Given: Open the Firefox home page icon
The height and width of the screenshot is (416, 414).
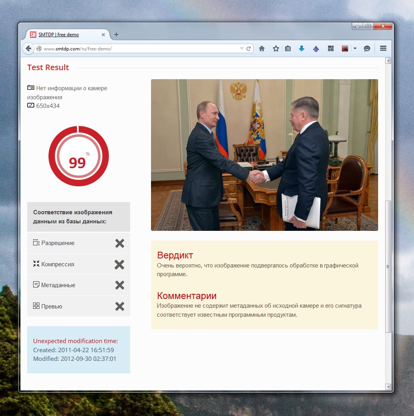Looking at the screenshot, I should click(x=261, y=48).
